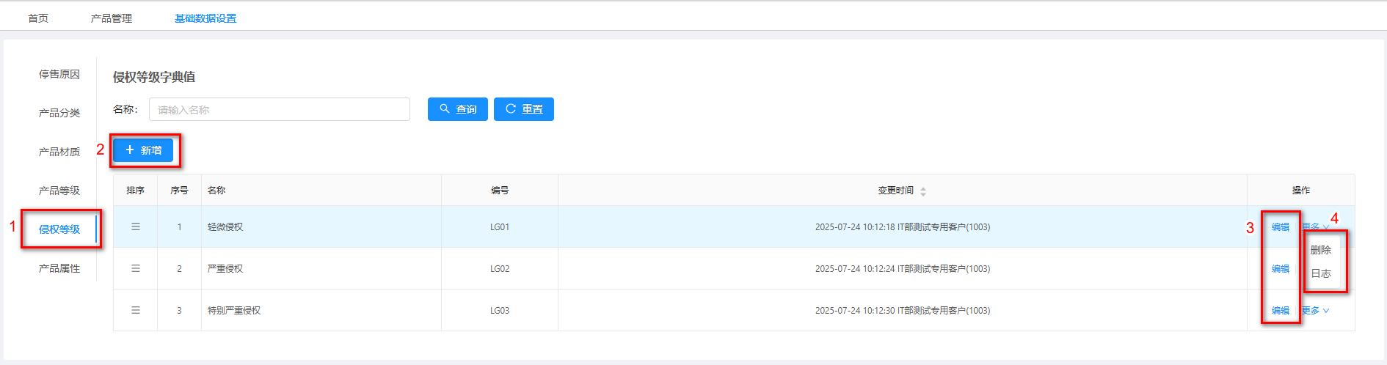Screen dimensions: 1387x365
Task: Click 编辑 for the 特别严重侵权 row
Action: coord(1281,311)
